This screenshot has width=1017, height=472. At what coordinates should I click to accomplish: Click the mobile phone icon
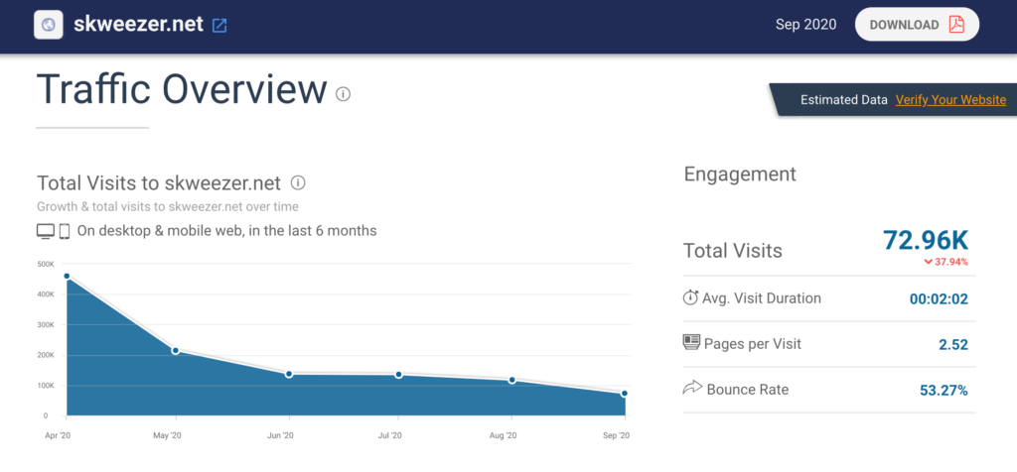pos(65,231)
